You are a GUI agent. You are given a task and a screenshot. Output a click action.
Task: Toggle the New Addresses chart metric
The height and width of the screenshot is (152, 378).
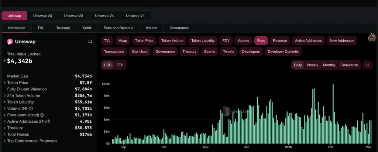[342, 41]
